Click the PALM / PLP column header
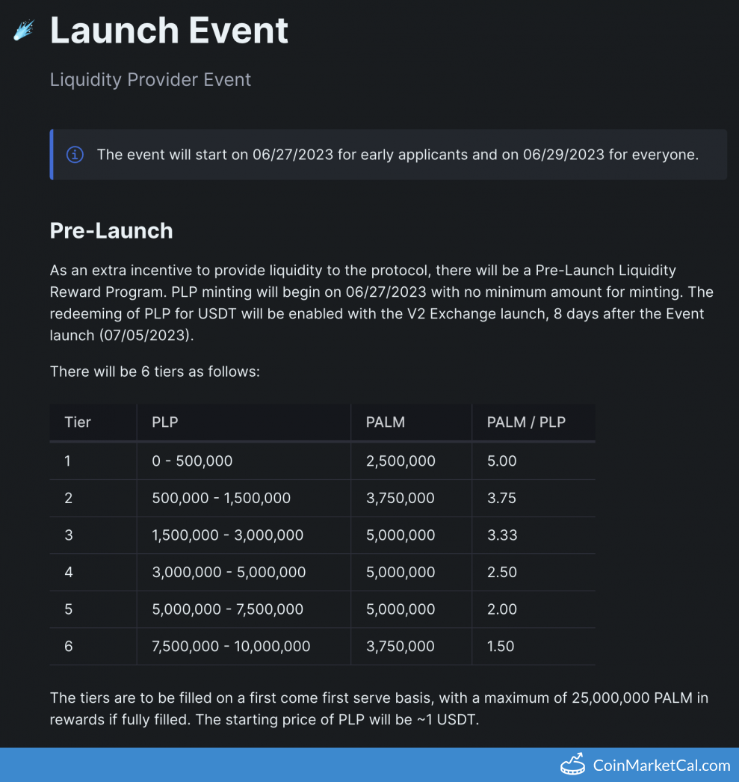 coord(526,422)
